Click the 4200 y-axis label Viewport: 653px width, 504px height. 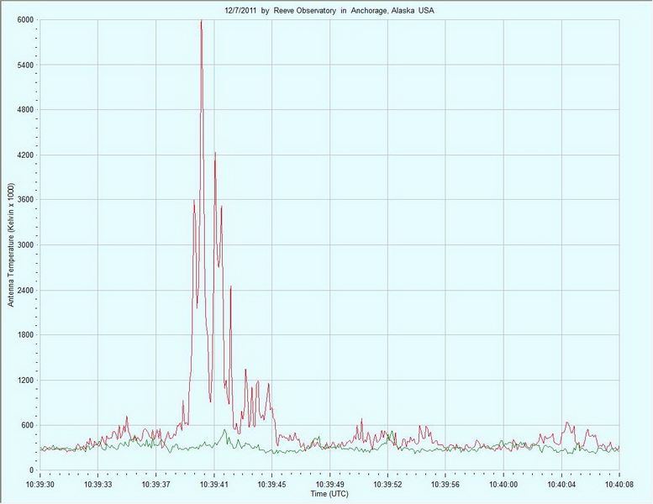pos(25,155)
